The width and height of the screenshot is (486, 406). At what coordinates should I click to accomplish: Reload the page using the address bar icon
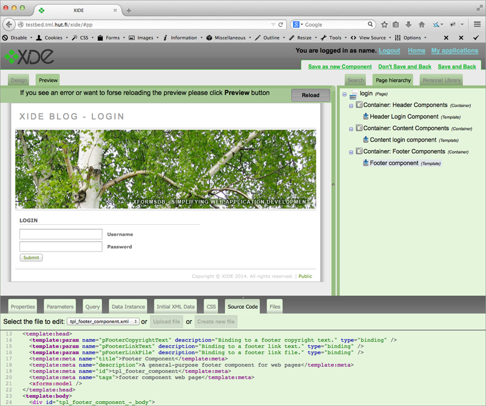click(281, 25)
